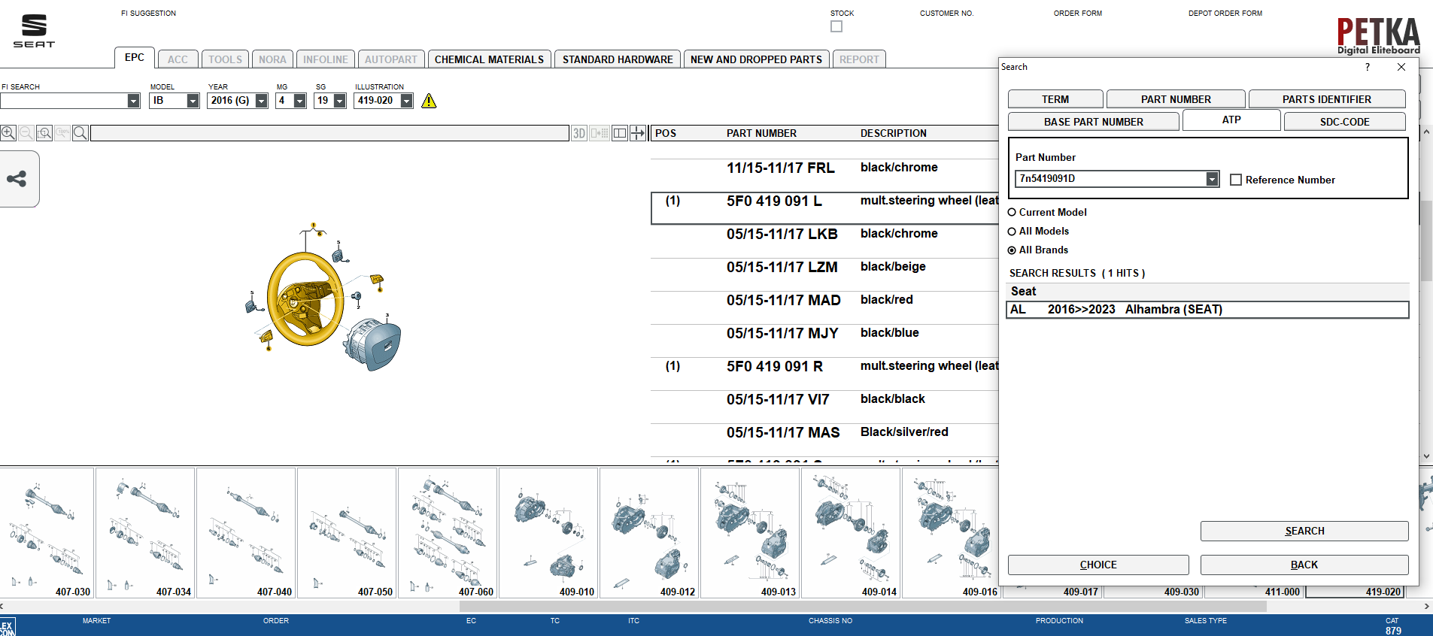Select the TERM search tab
1433x636 pixels.
1055,99
